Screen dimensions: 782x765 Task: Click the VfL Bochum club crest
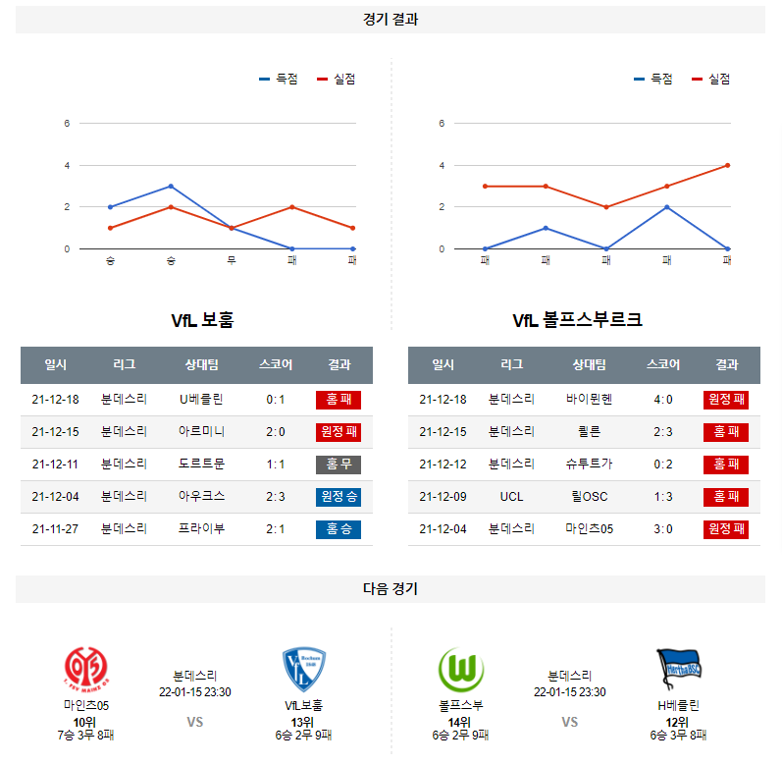click(x=304, y=669)
